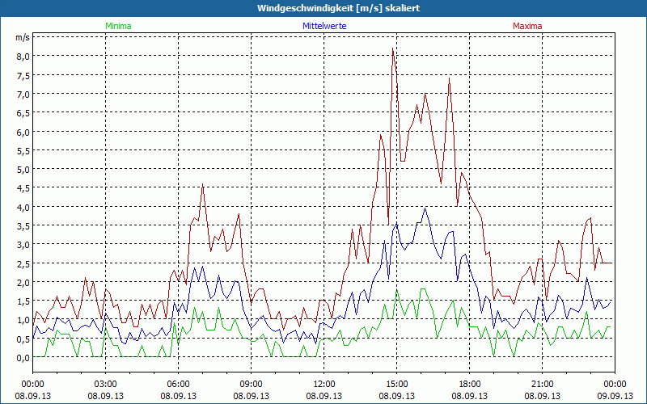Click the green 'Minima' legend label

tap(118, 26)
